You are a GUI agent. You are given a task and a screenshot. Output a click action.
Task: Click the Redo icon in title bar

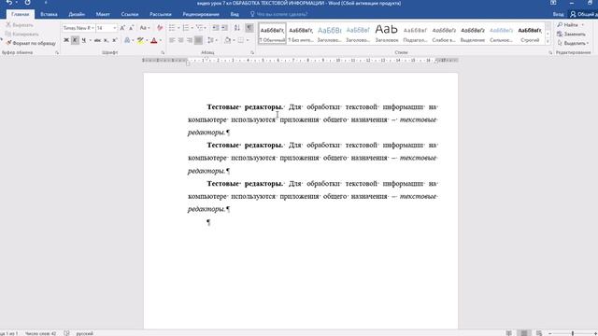pos(27,3)
